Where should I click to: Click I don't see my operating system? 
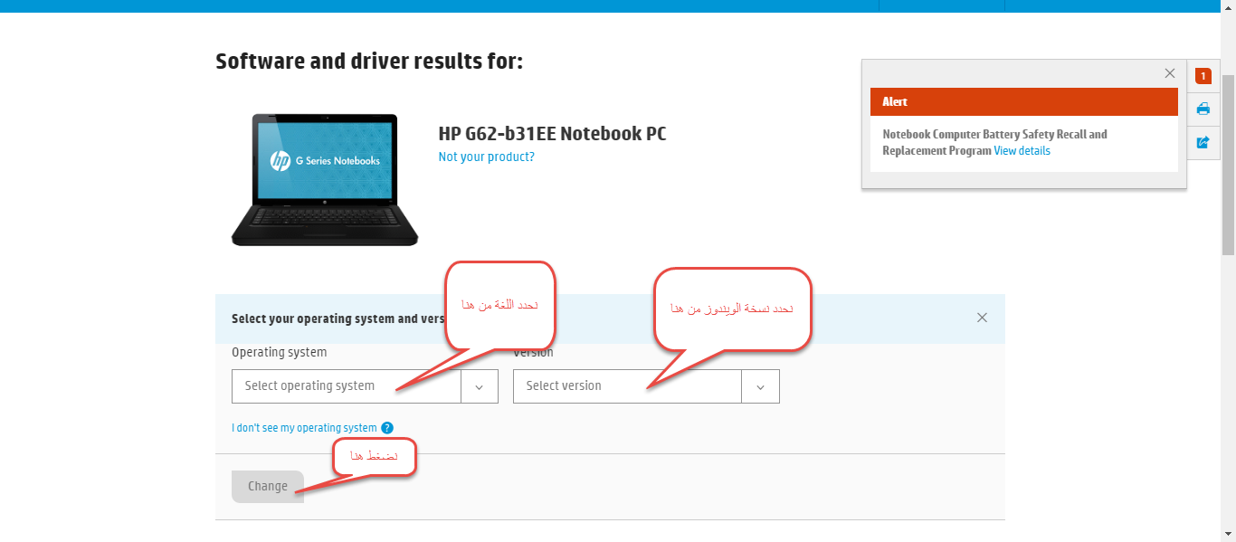pyautogui.click(x=304, y=428)
